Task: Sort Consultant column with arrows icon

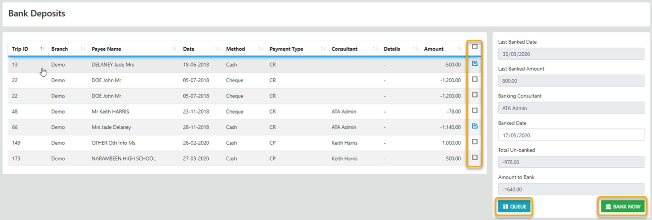Action: [375, 49]
